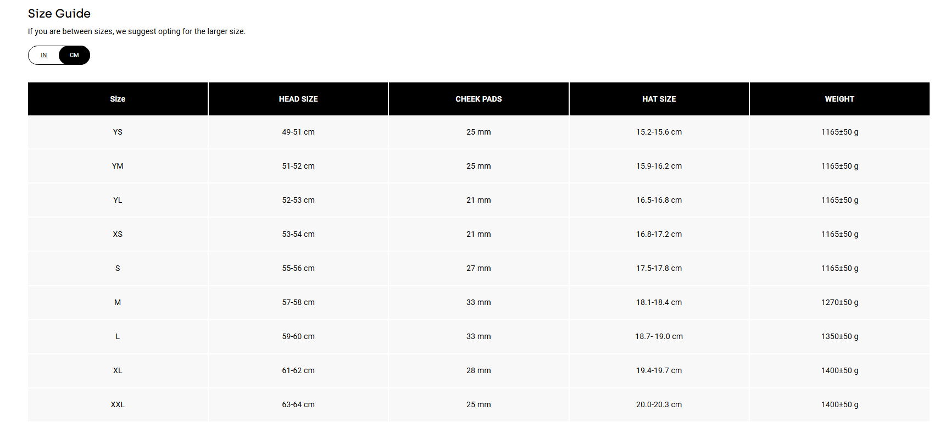Click the Size column header
The width and height of the screenshot is (951, 433).
pyautogui.click(x=118, y=99)
